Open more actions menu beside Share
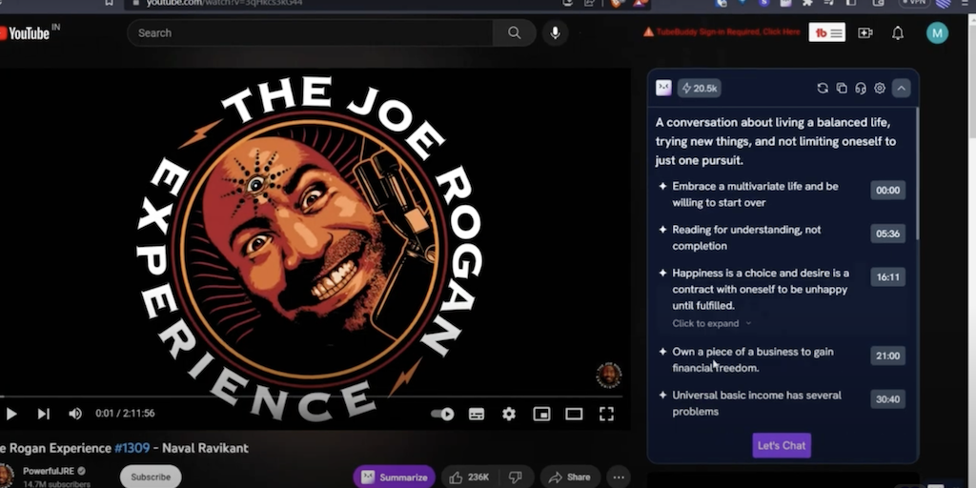Viewport: 976px width, 488px height. click(x=619, y=477)
